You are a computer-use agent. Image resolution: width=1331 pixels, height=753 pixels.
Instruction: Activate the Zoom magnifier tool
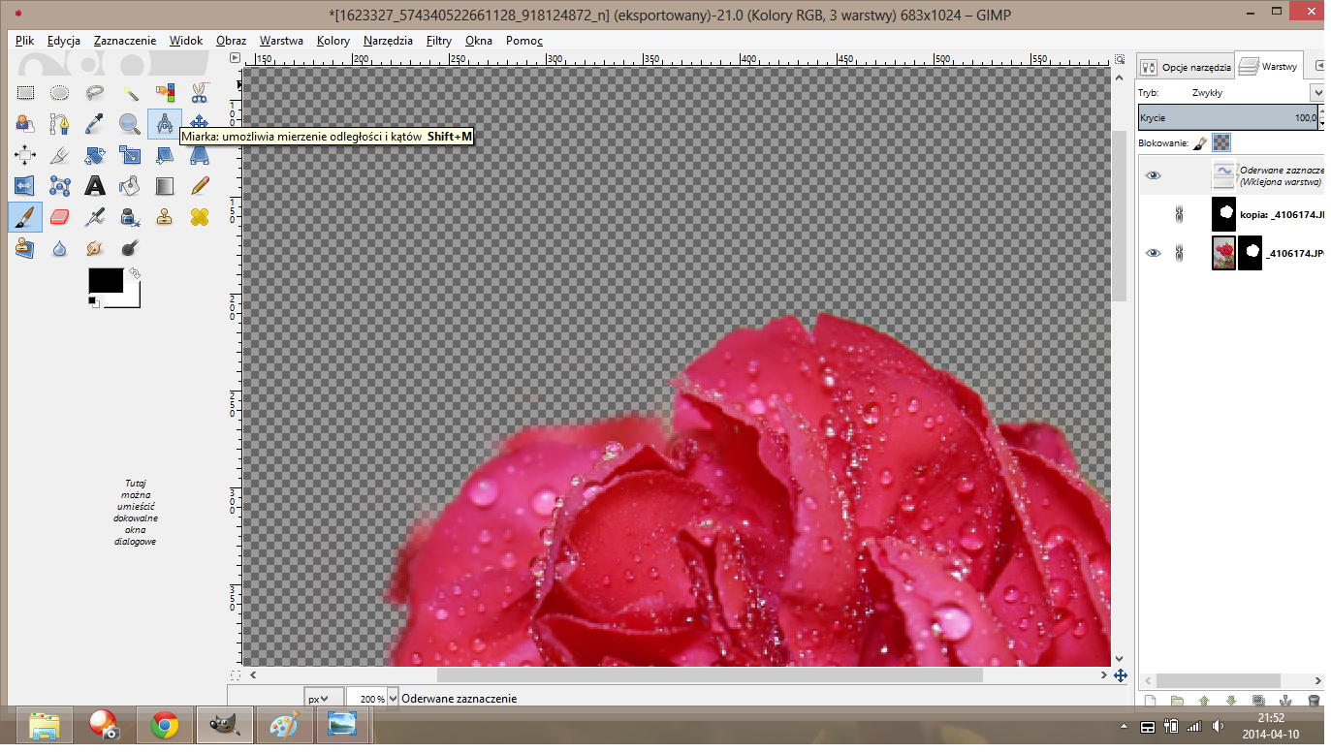click(129, 124)
